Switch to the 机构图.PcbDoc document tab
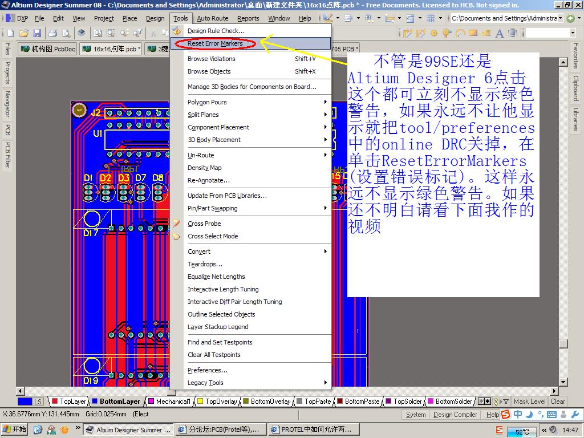This screenshot has width=584, height=438. click(48, 49)
